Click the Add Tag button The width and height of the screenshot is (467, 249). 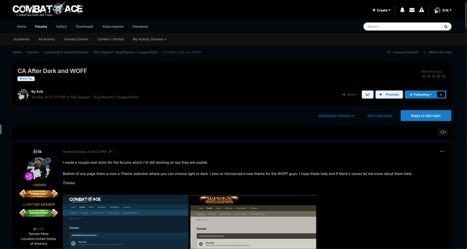pos(26,78)
